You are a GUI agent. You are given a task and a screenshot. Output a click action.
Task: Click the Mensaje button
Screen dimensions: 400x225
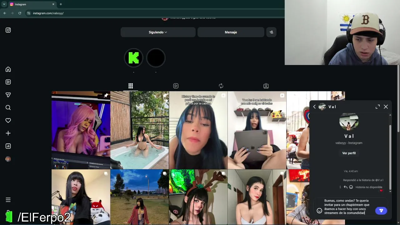click(x=231, y=32)
